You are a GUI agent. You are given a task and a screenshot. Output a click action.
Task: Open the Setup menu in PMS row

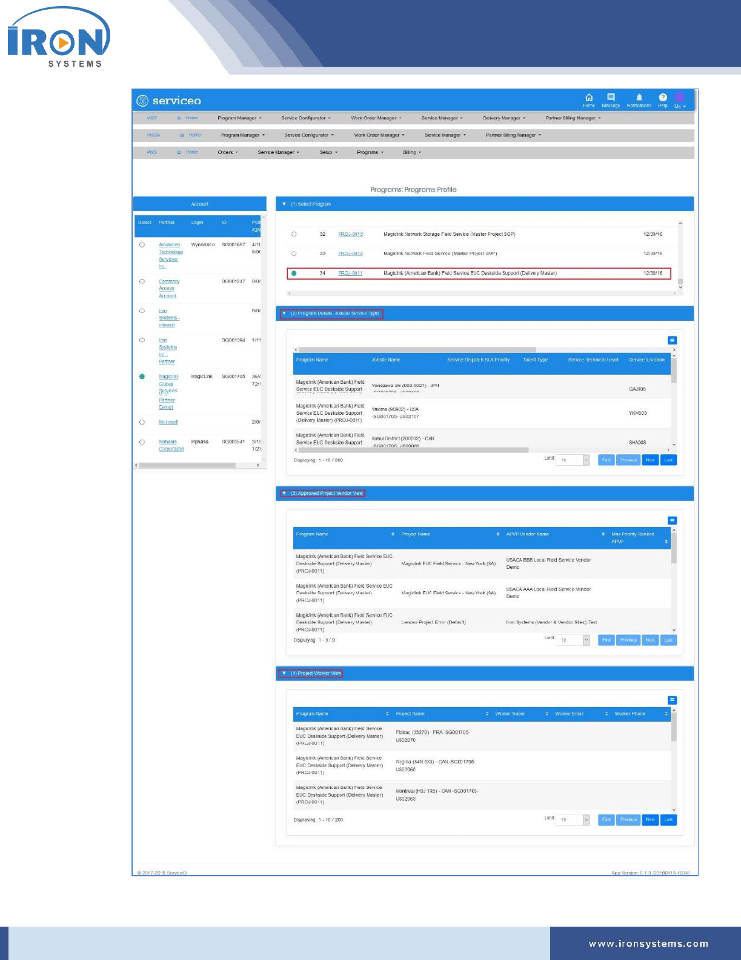coord(328,152)
